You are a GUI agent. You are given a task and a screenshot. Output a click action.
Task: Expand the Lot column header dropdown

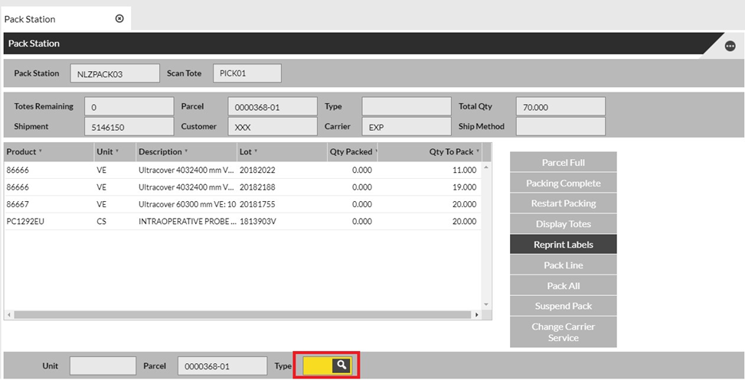[256, 152]
